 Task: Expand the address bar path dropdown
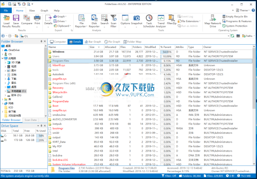[x=228, y=36]
